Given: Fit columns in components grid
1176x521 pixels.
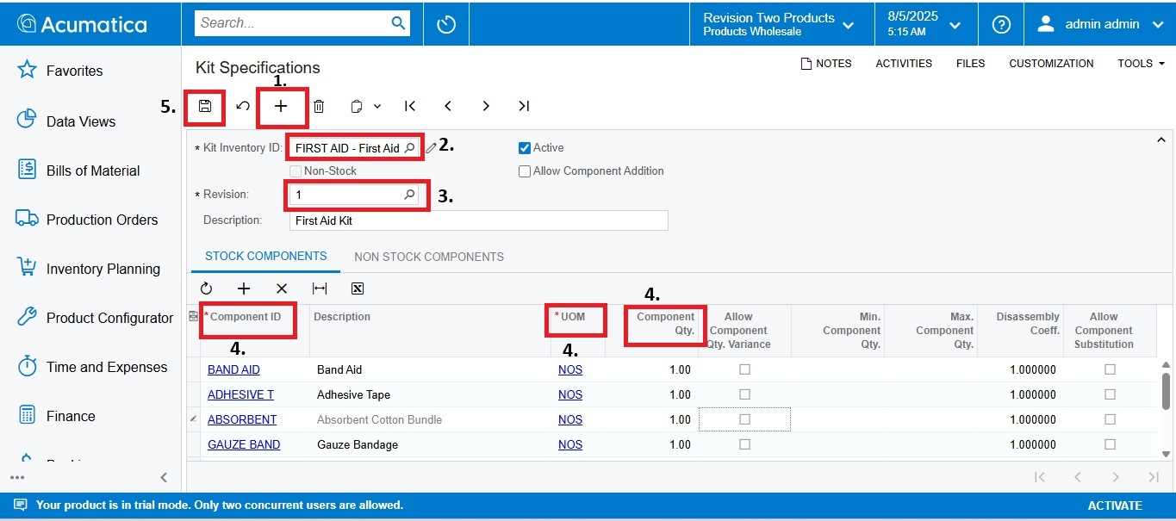Looking at the screenshot, I should 319,288.
